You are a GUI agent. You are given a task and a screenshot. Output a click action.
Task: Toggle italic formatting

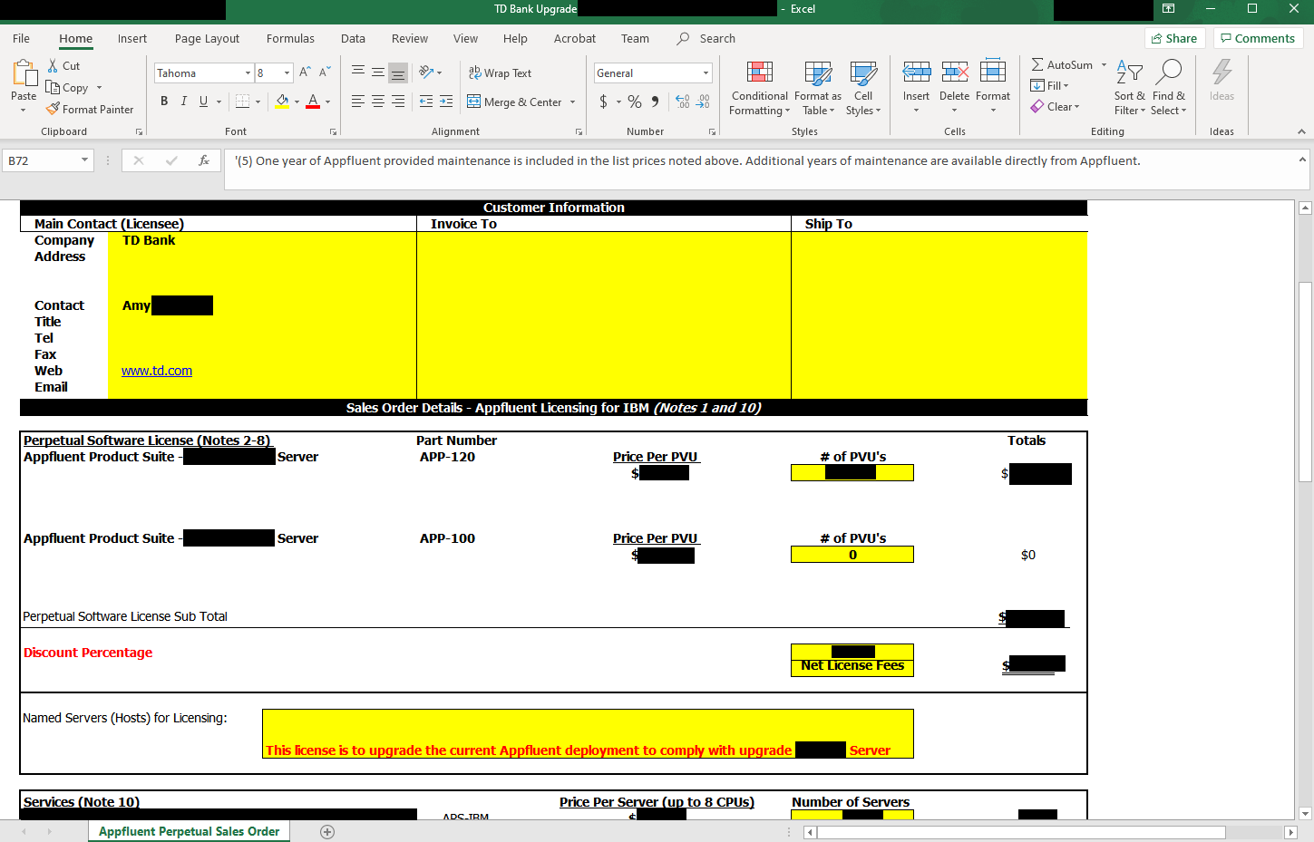184,102
